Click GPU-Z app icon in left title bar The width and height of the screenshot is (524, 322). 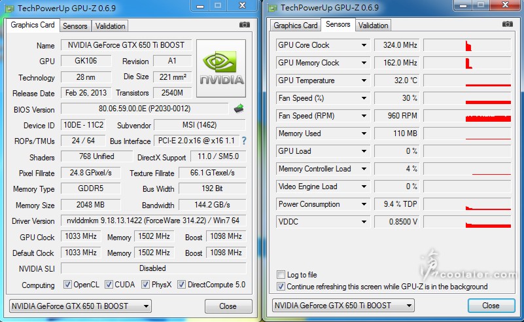[x=10, y=9]
